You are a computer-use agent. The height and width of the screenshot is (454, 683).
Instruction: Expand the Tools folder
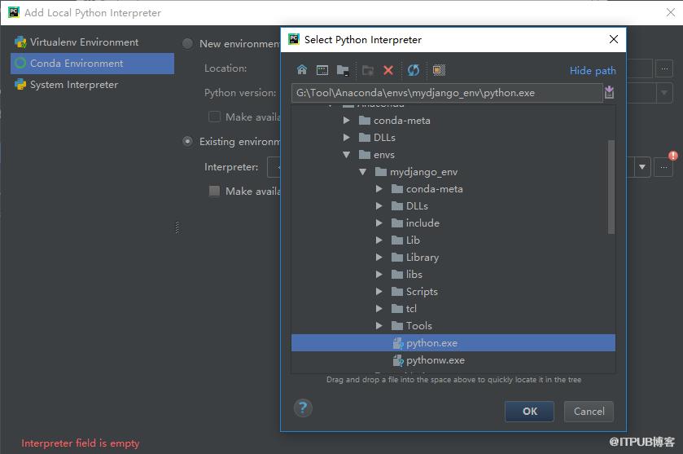click(x=379, y=326)
